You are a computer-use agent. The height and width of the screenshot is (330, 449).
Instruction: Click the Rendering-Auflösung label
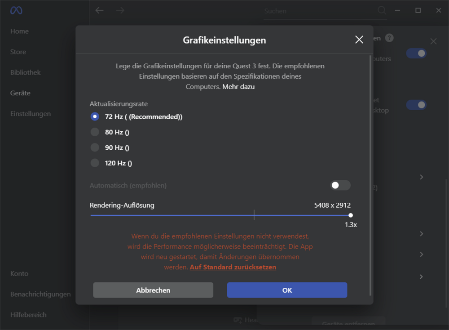pyautogui.click(x=122, y=205)
